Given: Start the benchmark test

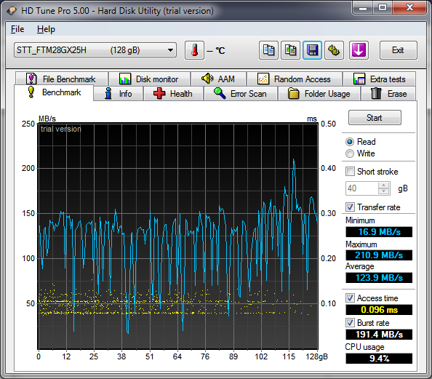Looking at the screenshot, I should (x=375, y=118).
